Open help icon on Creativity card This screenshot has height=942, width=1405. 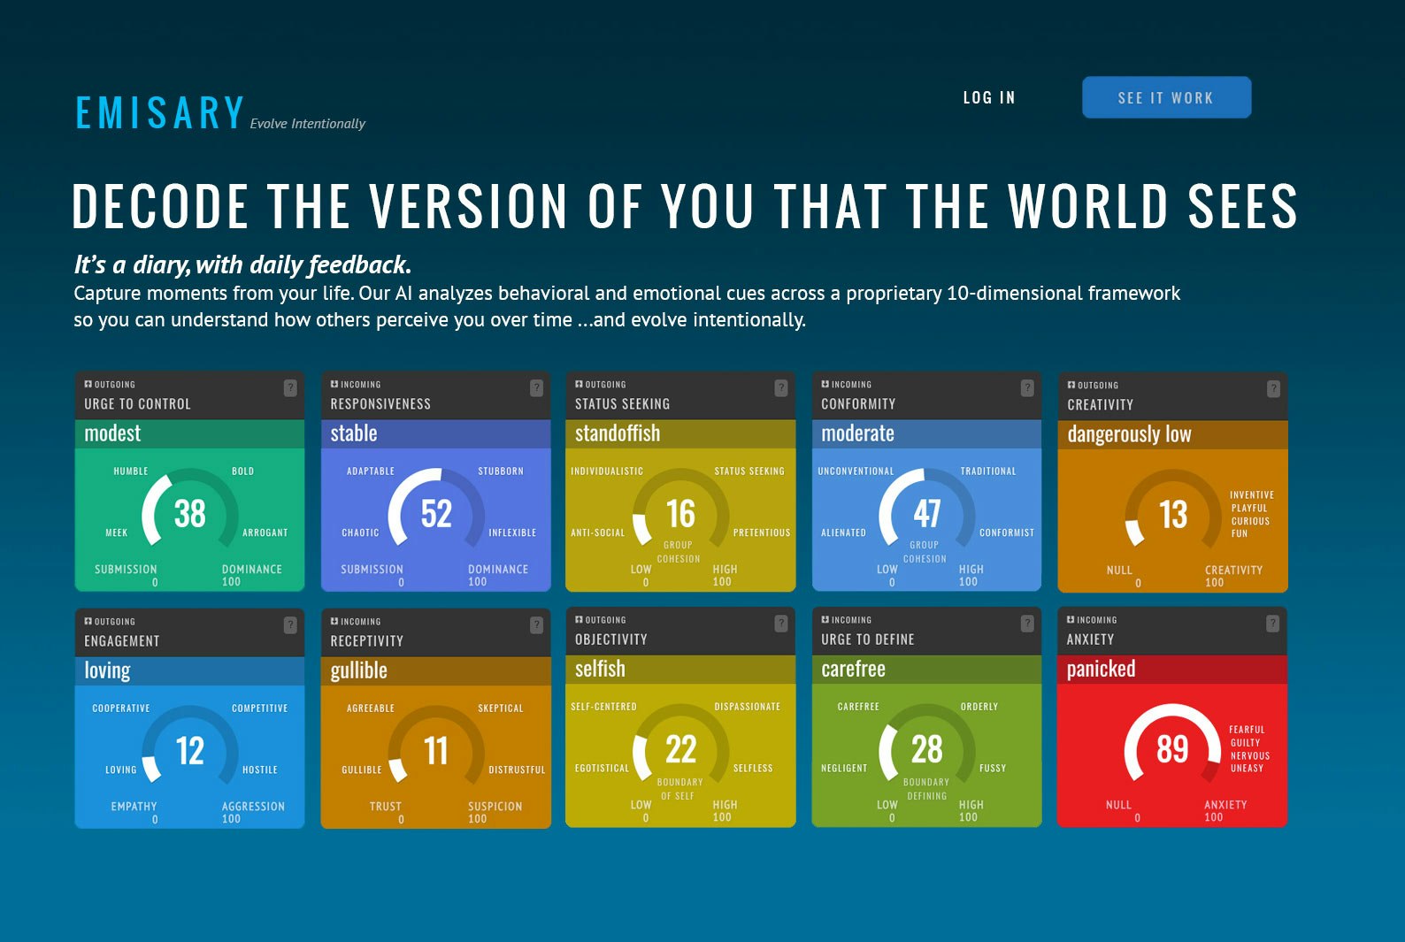(x=1273, y=388)
